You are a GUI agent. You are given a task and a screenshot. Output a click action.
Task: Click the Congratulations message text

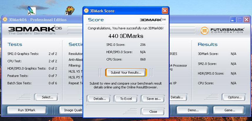pyautogui.click(x=126, y=28)
